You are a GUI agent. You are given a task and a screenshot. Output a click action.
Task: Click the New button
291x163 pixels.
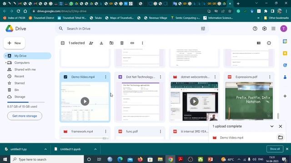[x=14, y=43]
